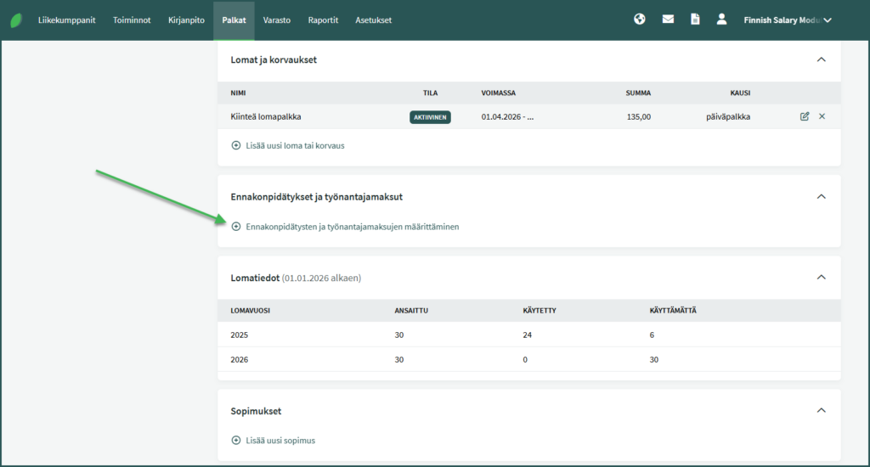Image resolution: width=870 pixels, height=467 pixels.
Task: Open the Raportit menu
Action: point(323,20)
